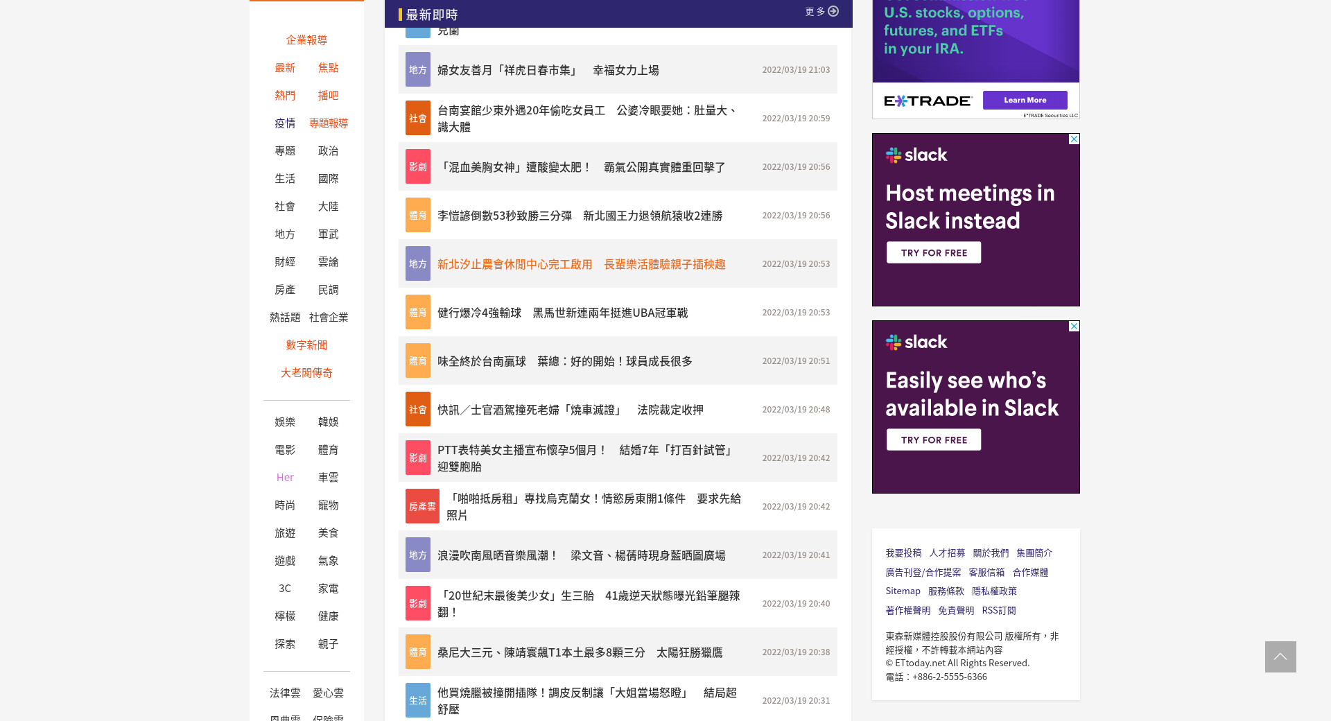The width and height of the screenshot is (1331, 721).
Task: Click 地方 tag on the 婦女友善月 story
Action: [417, 69]
